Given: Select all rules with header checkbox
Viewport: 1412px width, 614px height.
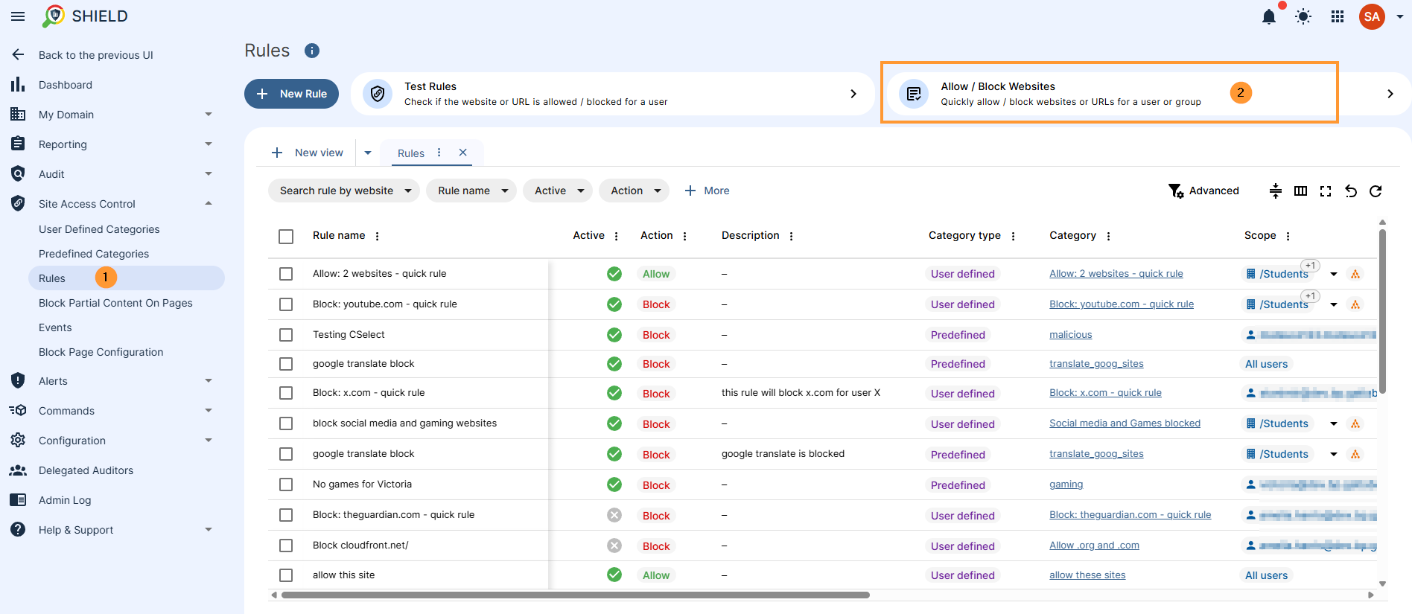Looking at the screenshot, I should pyautogui.click(x=286, y=237).
